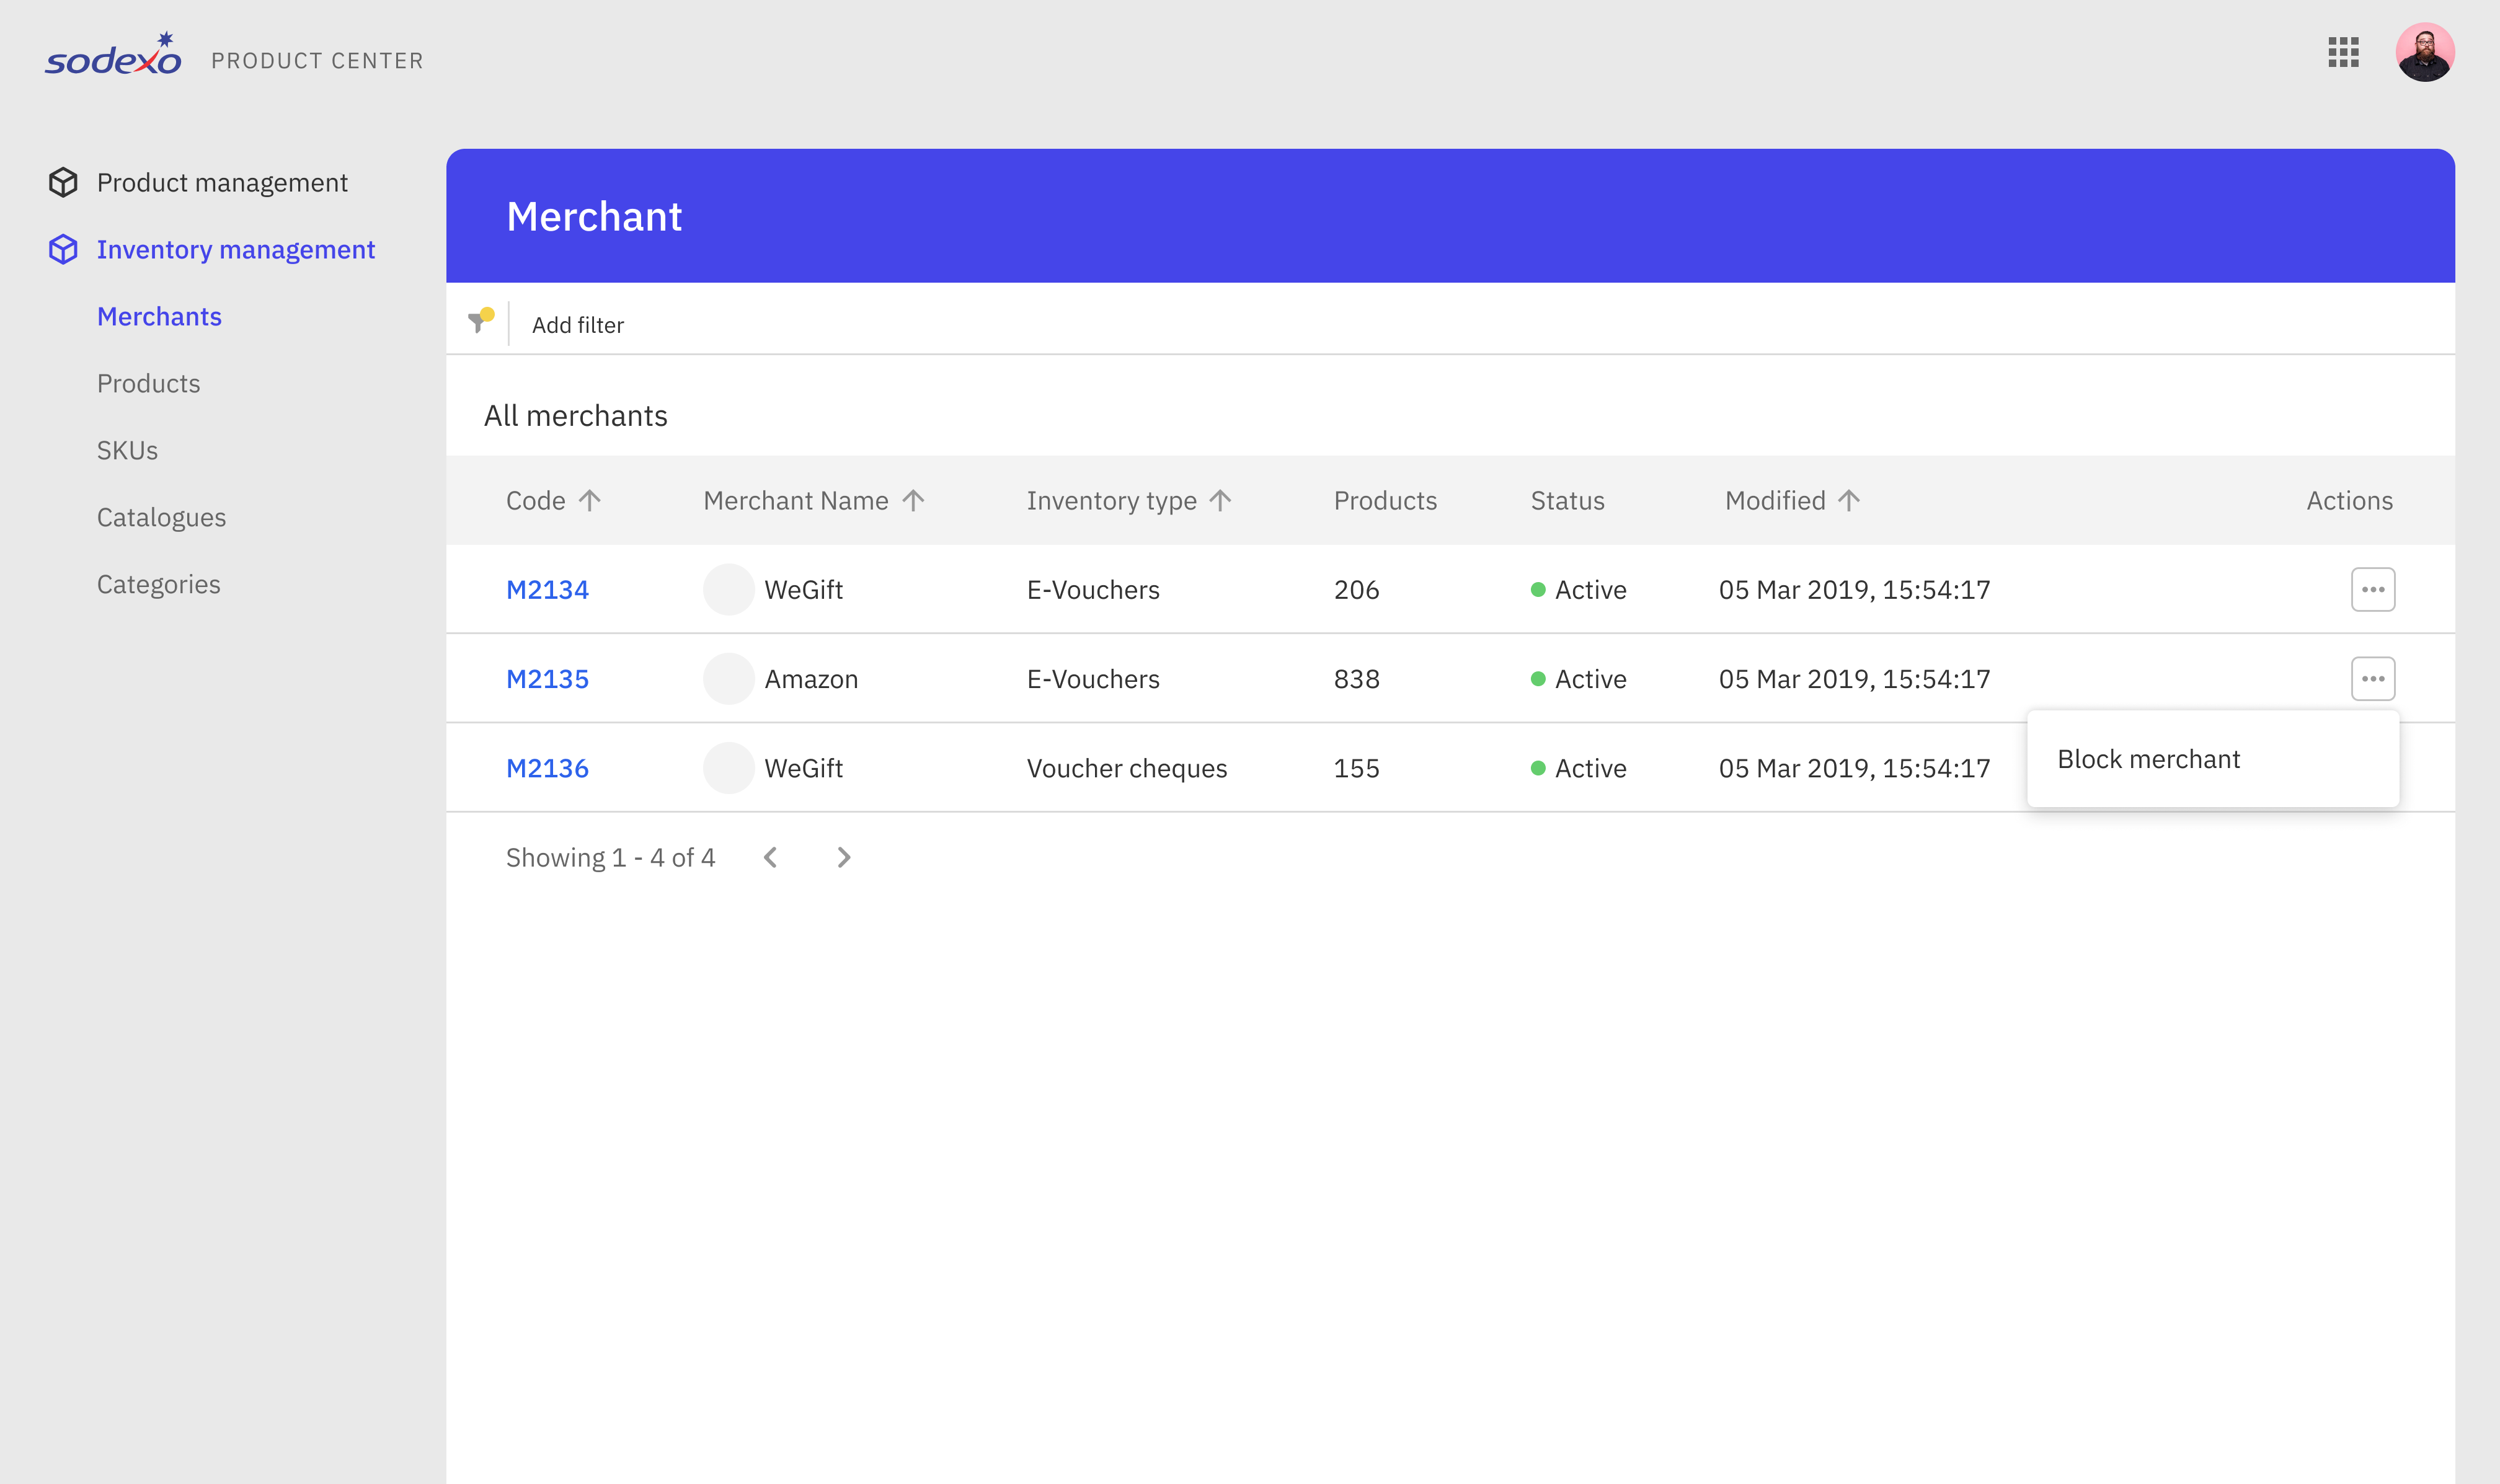Open the apps grid icon
The height and width of the screenshot is (1484, 2500).
(x=2343, y=52)
